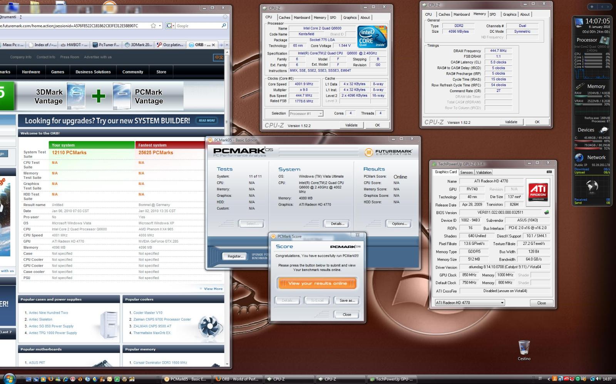Click View your results online button

317,283
